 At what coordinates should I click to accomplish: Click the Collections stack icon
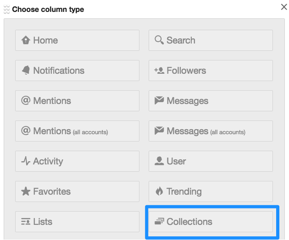pos(159,222)
